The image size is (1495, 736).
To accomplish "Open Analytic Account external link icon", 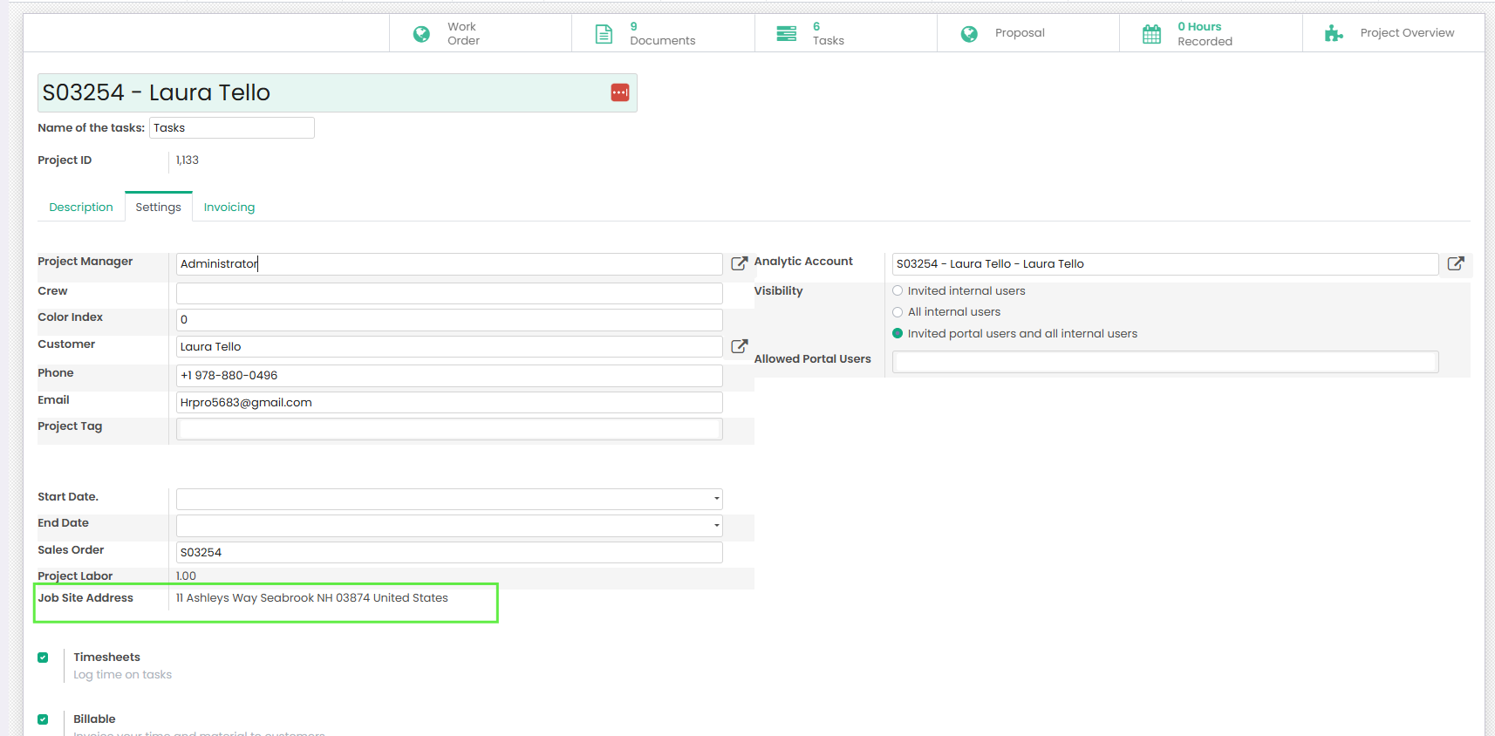I will point(1455,263).
